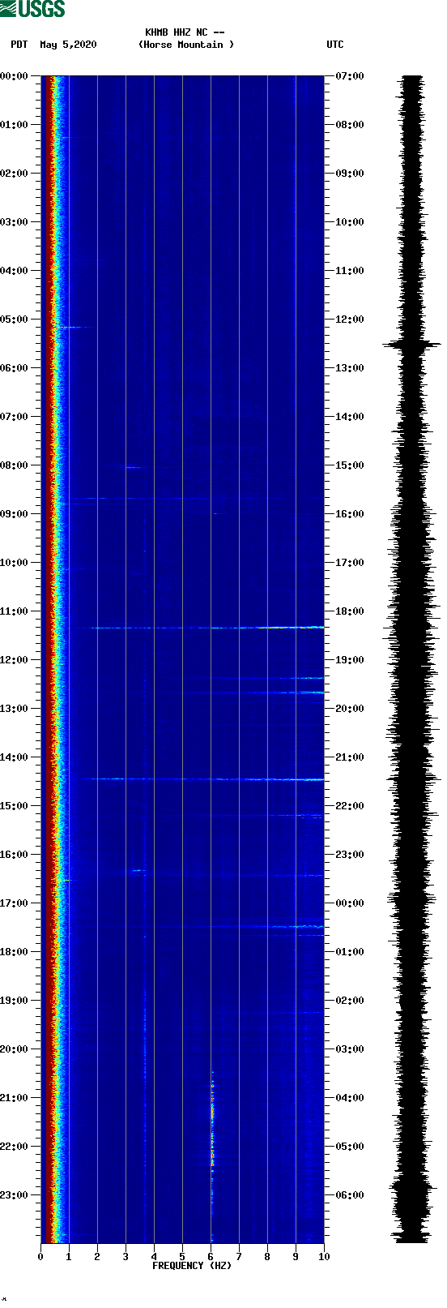This screenshot has height=1308, width=447.
Task: Click the 3 Hz frequency tick label
Action: coord(126,1257)
